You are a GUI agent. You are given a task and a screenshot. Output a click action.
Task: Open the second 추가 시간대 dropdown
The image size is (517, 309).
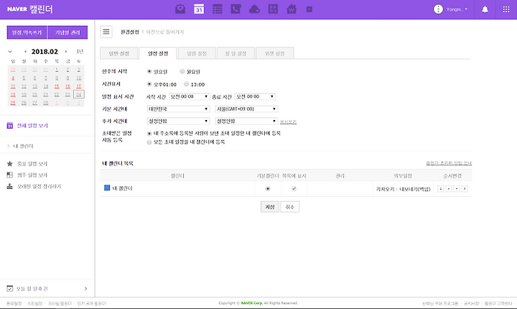click(246, 121)
